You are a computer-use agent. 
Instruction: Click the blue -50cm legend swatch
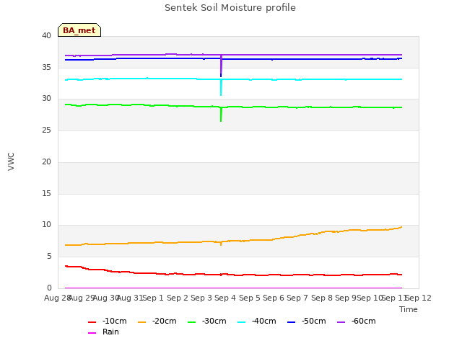pyautogui.click(x=292, y=322)
